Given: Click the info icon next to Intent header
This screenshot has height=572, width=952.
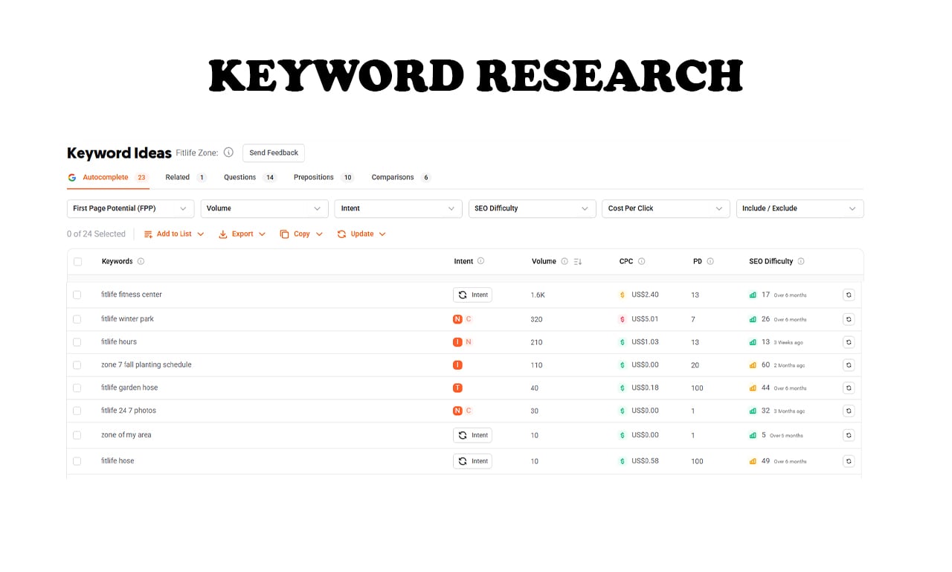Looking at the screenshot, I should 480,261.
